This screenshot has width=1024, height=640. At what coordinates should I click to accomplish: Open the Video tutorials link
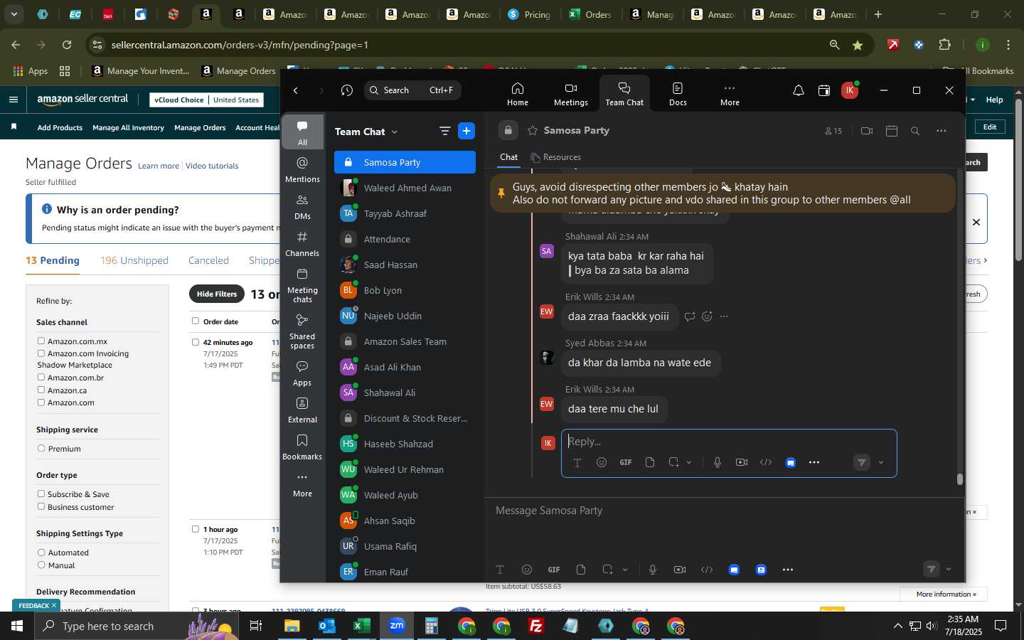[212, 166]
